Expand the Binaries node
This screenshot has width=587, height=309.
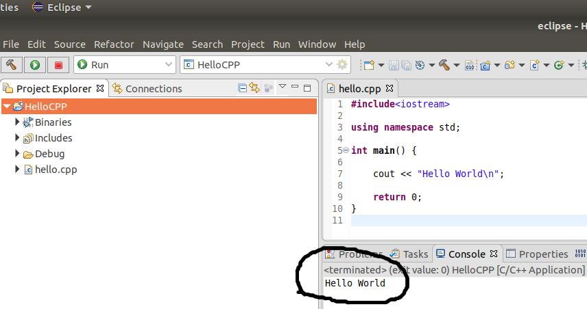pos(17,122)
